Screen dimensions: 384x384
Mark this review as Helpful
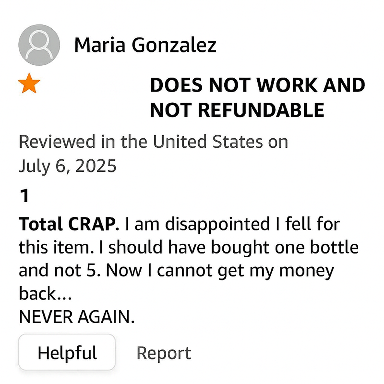tap(67, 352)
